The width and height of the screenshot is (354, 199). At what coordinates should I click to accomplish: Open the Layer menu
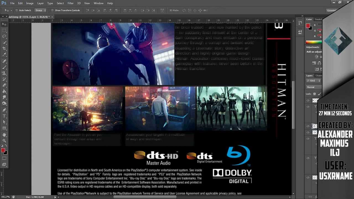40,3
